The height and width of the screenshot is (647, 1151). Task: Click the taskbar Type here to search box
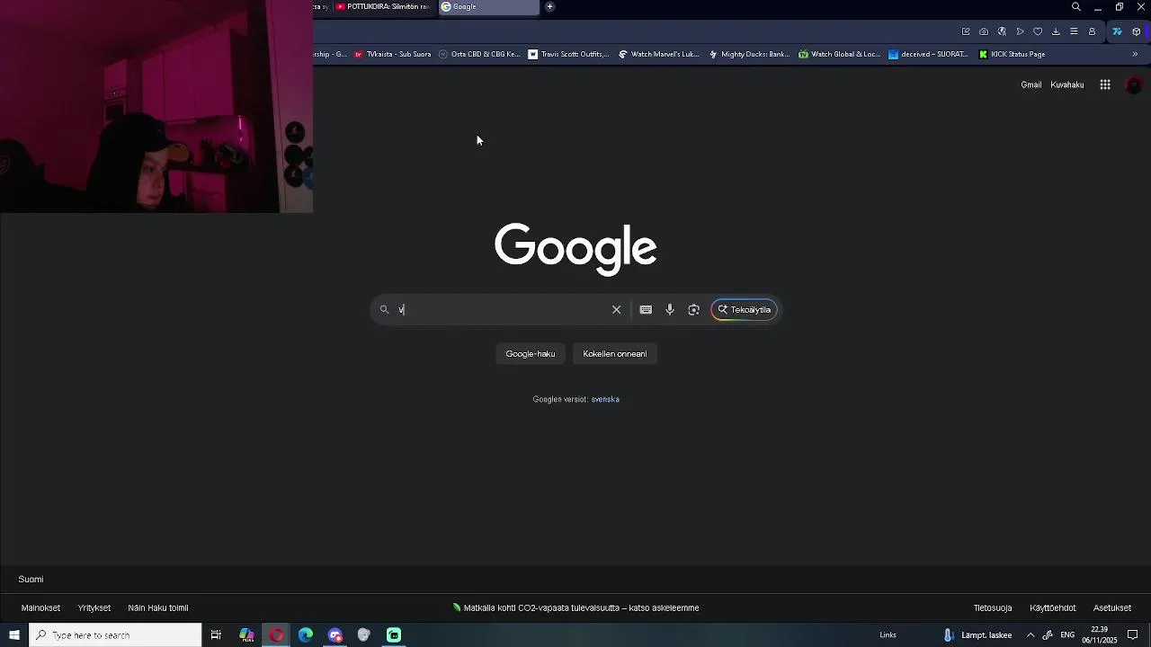(x=115, y=635)
